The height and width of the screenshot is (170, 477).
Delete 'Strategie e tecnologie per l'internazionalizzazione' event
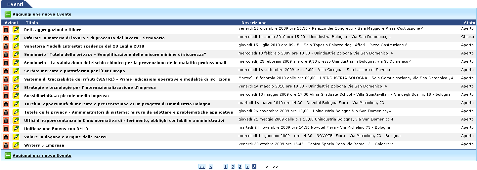click(x=6, y=87)
